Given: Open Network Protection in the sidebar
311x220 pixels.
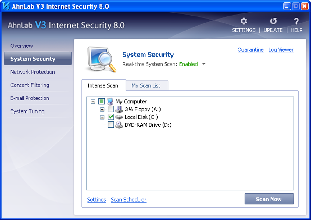Looking at the screenshot, I should tap(33, 72).
